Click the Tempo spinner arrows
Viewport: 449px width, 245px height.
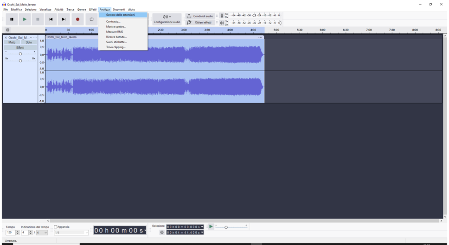point(18,232)
